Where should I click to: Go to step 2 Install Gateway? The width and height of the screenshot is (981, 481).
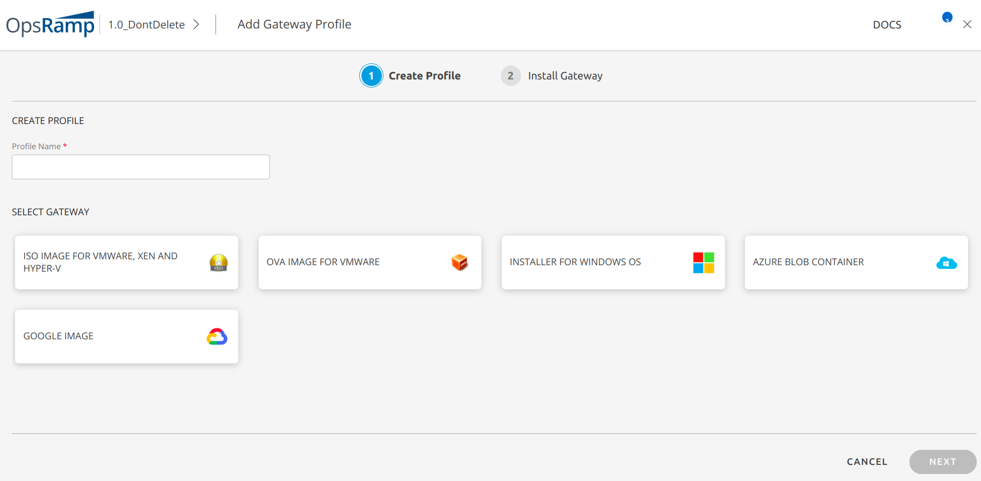click(x=552, y=76)
